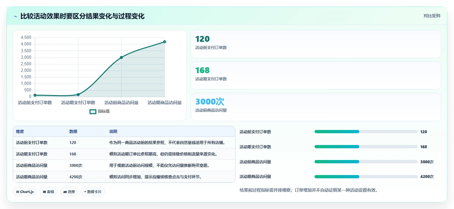Viewport: 454px width, 209px height.
Task: Select the 进度 tag chip
Action: pyautogui.click(x=69, y=192)
